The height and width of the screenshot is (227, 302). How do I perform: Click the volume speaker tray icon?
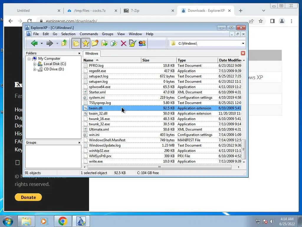coord(272,221)
